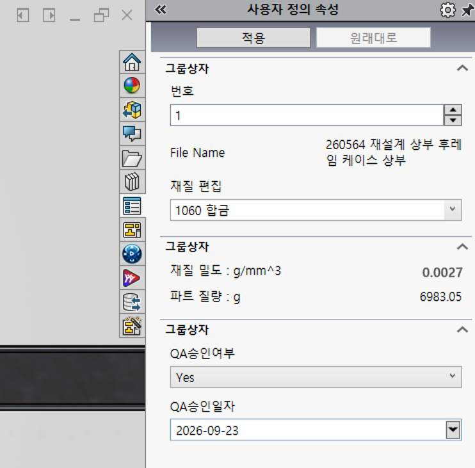Open SOLIDWORKS Forum speech bubbles tab
Image resolution: width=475 pixels, height=468 pixels.
click(x=132, y=134)
